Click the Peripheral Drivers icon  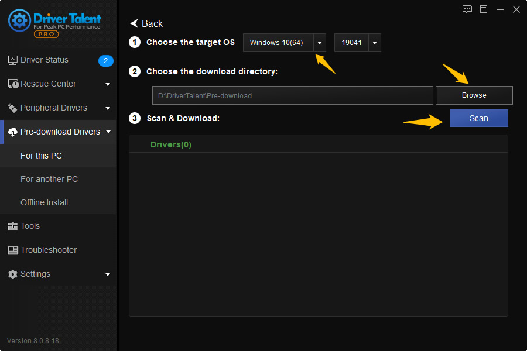[12, 108]
